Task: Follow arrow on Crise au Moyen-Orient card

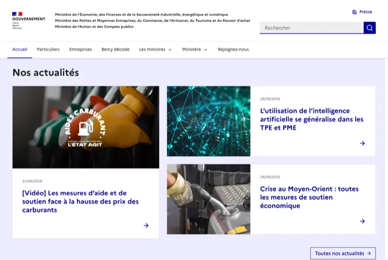Action: tap(362, 221)
